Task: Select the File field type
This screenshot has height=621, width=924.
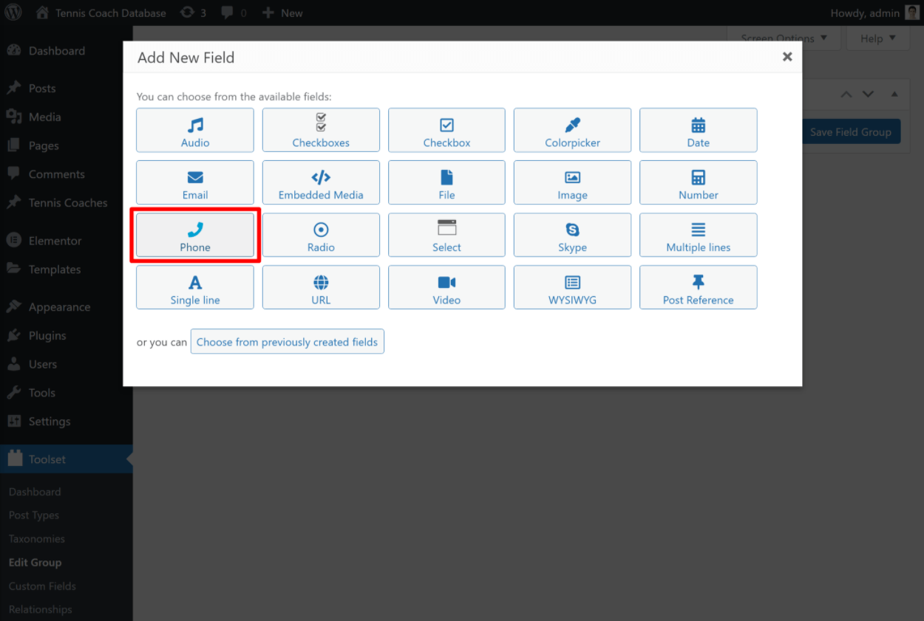Action: tap(446, 182)
